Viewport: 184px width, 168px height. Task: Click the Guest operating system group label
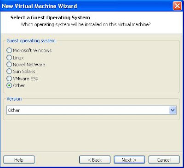click(x=31, y=41)
